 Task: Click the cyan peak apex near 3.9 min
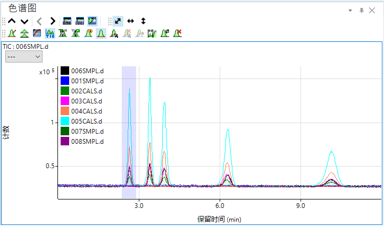coord(164,102)
